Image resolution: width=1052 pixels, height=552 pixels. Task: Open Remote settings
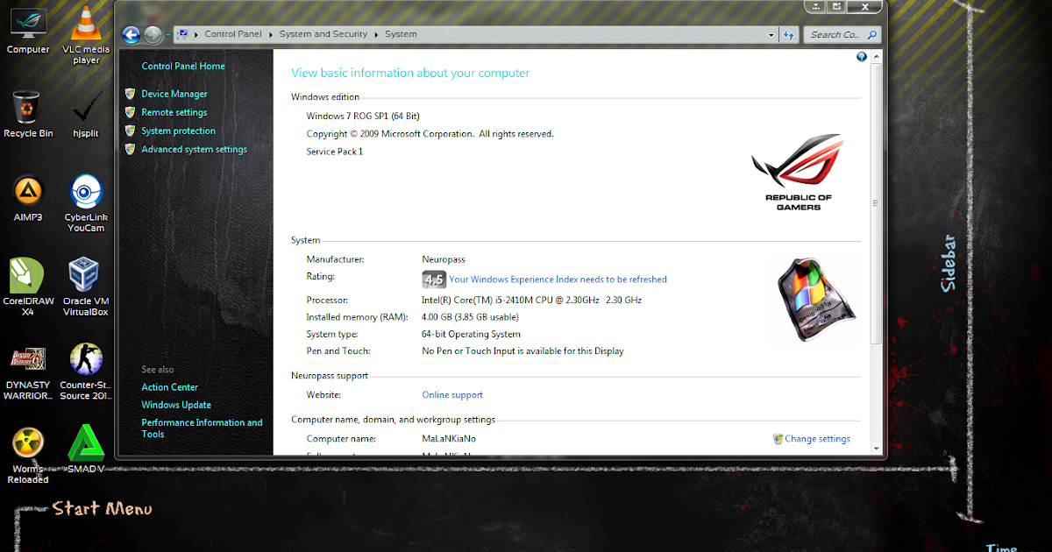[174, 112]
